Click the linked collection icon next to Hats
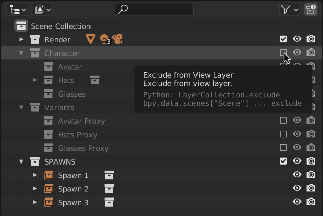 (x=95, y=80)
